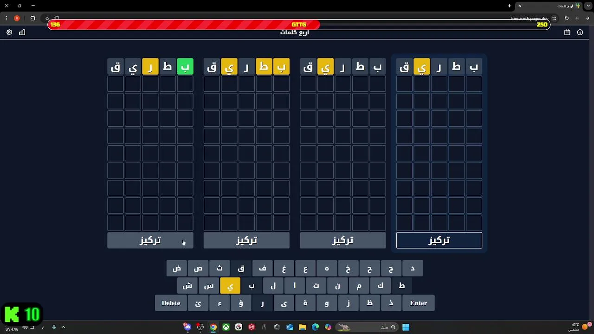The height and width of the screenshot is (334, 594).
Task: Open Chrome profile avatar
Action: point(17,19)
